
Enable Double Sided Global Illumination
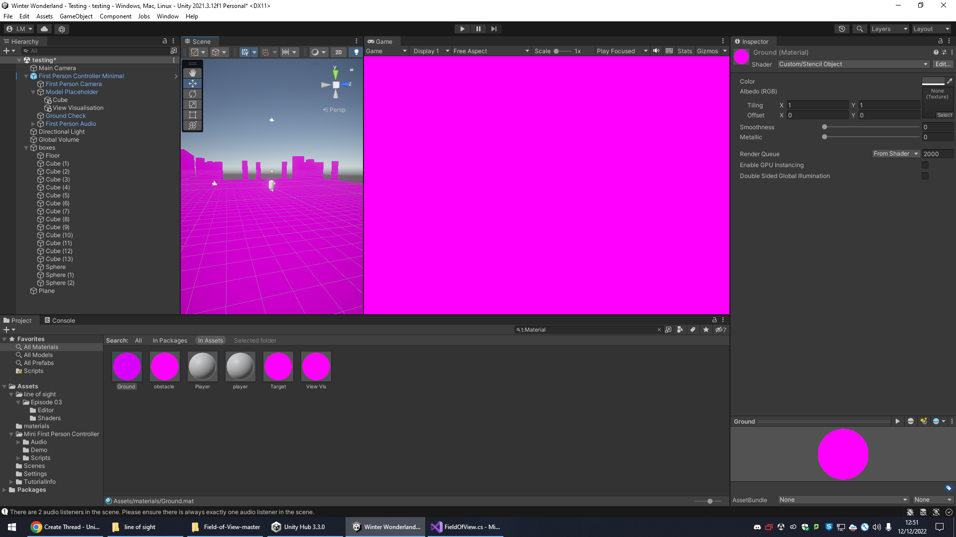pos(925,176)
